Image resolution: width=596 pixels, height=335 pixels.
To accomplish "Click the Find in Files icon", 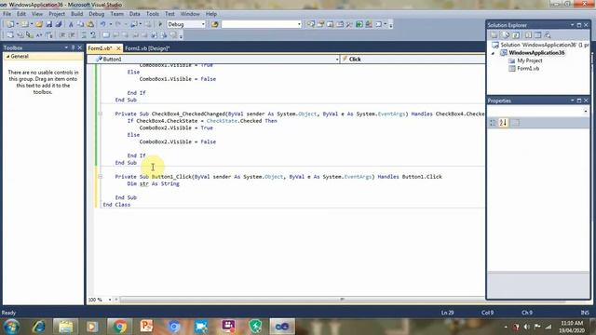I will [x=215, y=24].
